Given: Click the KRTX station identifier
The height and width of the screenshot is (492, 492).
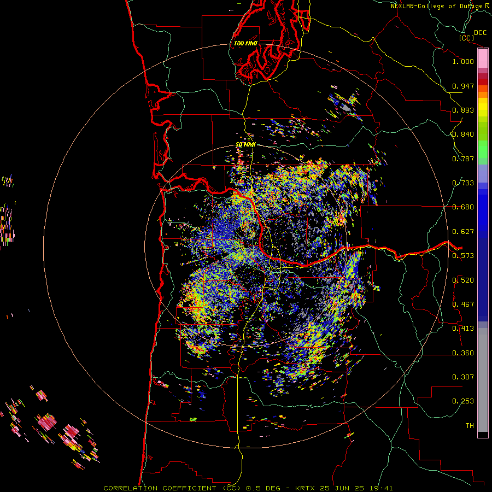Looking at the screenshot, I should 306,488.
